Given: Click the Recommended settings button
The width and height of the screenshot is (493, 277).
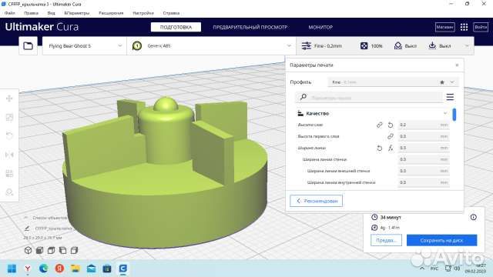Looking at the screenshot, I should tap(317, 201).
